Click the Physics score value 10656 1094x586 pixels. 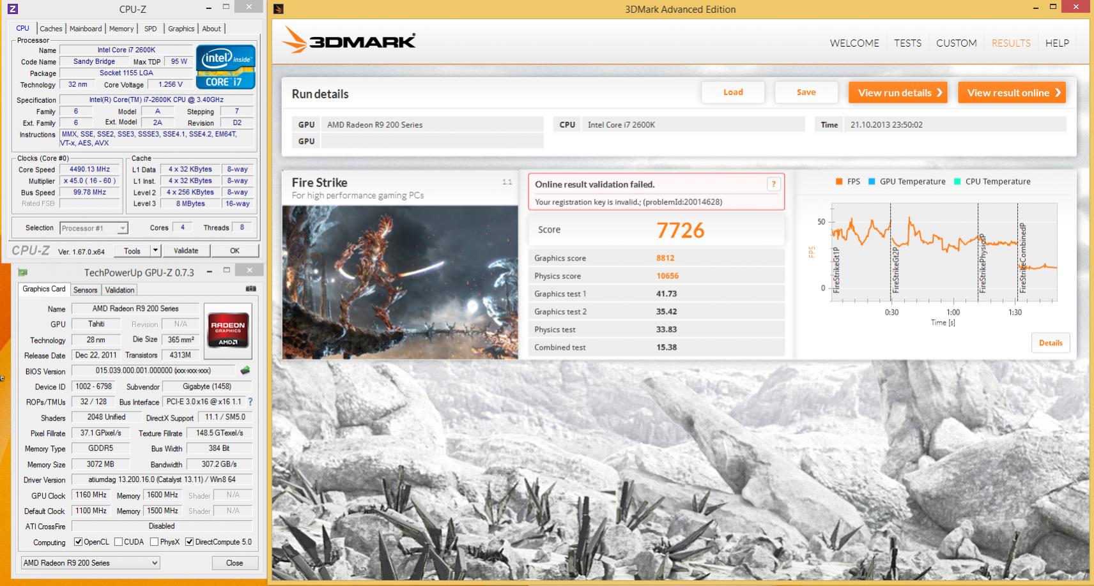[667, 276]
